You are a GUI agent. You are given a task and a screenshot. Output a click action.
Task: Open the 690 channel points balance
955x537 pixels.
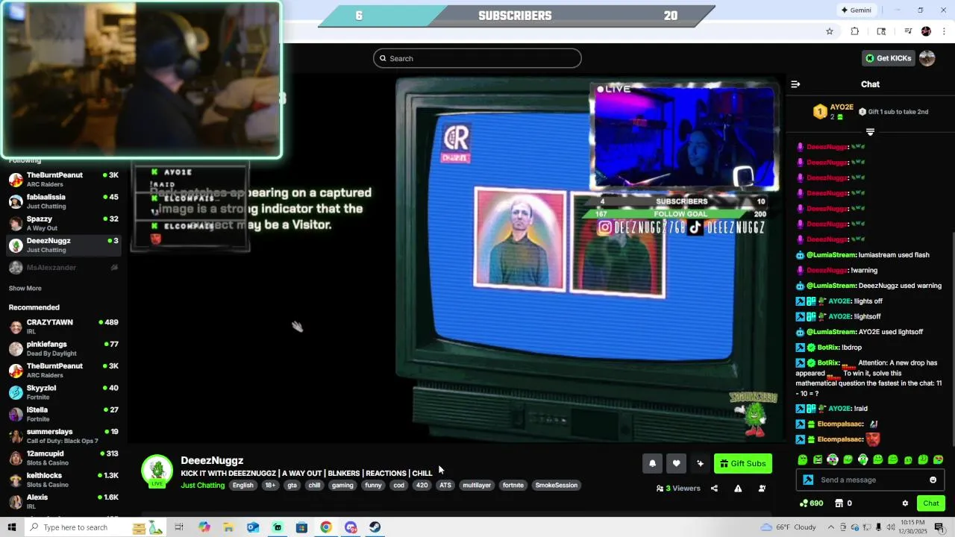click(x=811, y=503)
